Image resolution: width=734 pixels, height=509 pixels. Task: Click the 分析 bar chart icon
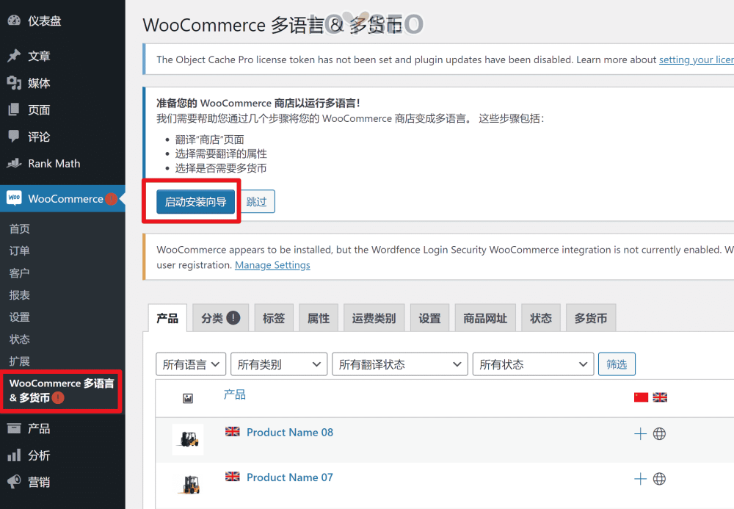pyautogui.click(x=14, y=455)
